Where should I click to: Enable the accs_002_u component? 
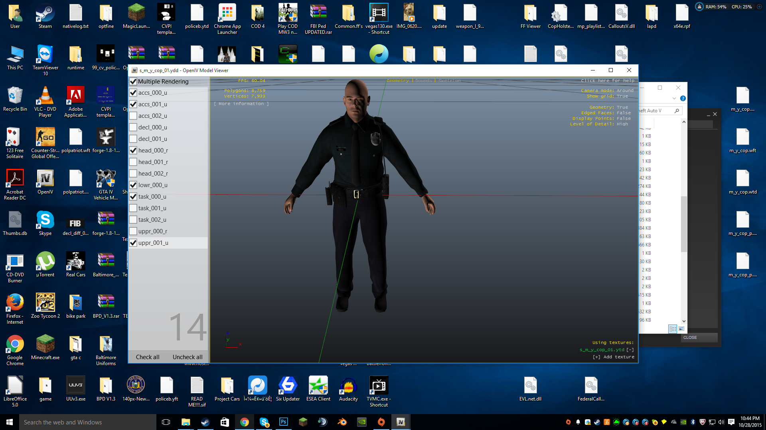pos(133,116)
